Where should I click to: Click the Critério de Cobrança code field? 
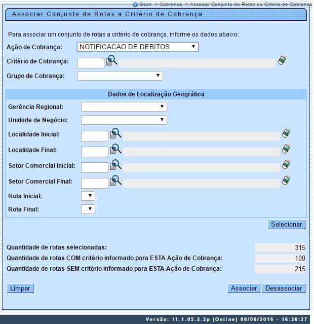click(x=91, y=63)
